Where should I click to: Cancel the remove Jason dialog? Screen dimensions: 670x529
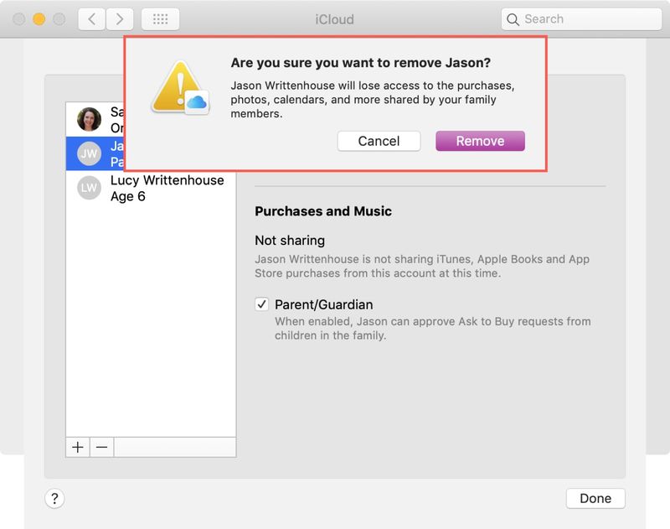coord(379,141)
